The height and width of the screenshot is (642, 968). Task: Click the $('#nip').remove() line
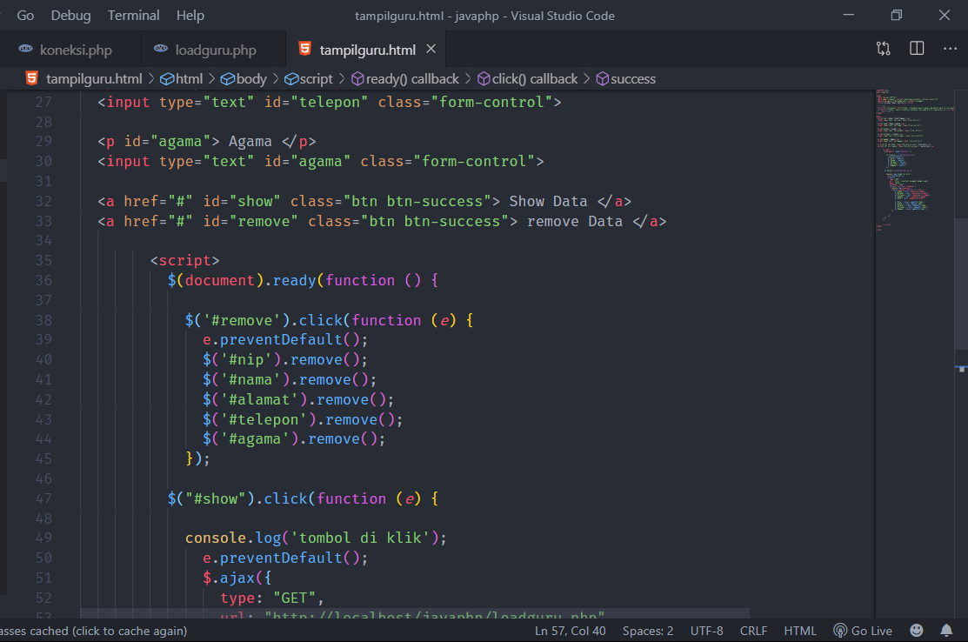pos(285,360)
